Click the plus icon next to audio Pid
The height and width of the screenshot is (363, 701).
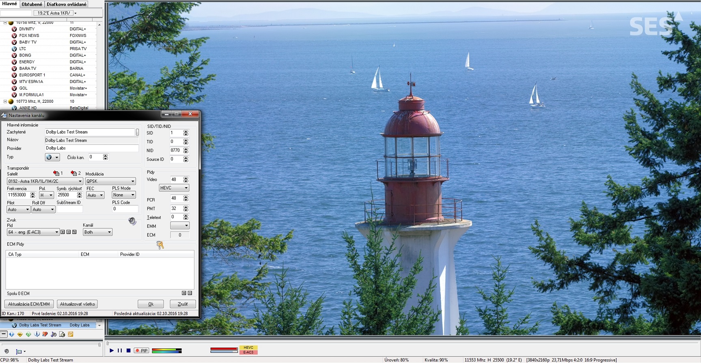(x=63, y=232)
